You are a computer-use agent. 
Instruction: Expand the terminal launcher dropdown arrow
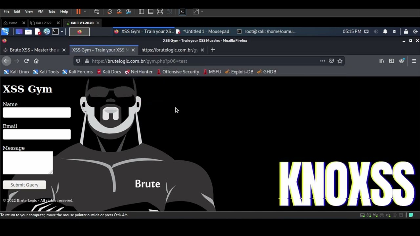[61, 31]
